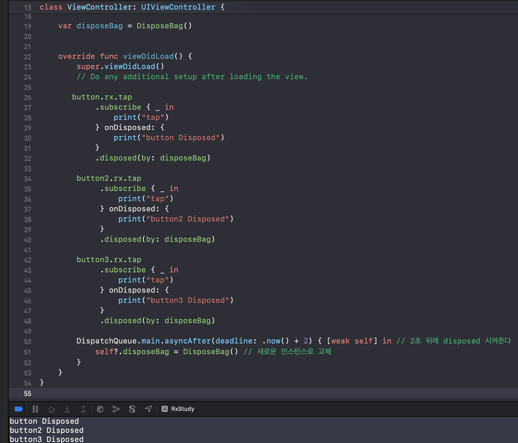This screenshot has width=518, height=443.
Task: Open the Debug Memory Graph icon
Action: point(116,409)
